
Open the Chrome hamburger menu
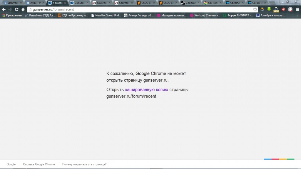(297, 9)
